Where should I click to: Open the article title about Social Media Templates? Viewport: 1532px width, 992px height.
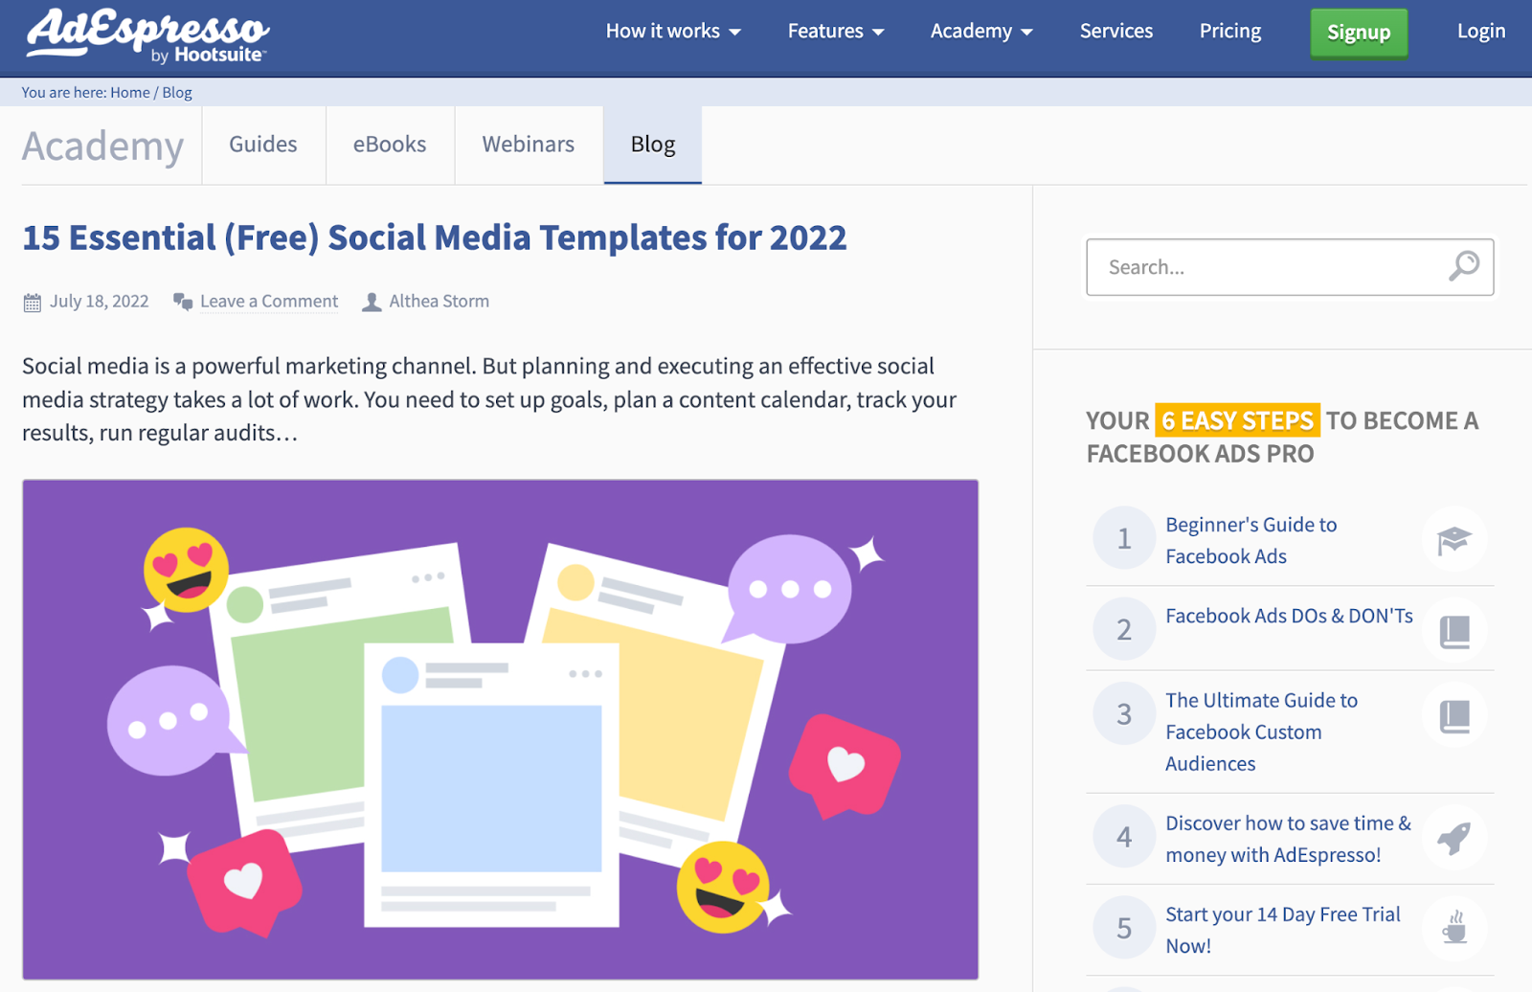434,237
